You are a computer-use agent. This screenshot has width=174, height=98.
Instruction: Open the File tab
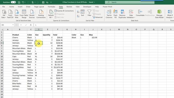4,7
